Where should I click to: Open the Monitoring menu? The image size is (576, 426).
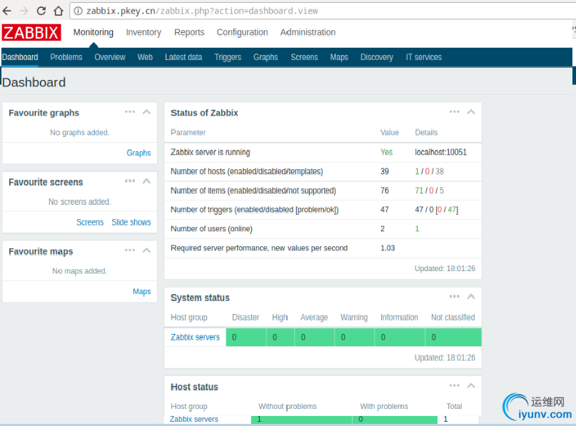coord(94,32)
